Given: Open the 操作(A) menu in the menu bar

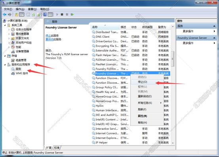Looking at the screenshot, I should [x=20, y=9].
